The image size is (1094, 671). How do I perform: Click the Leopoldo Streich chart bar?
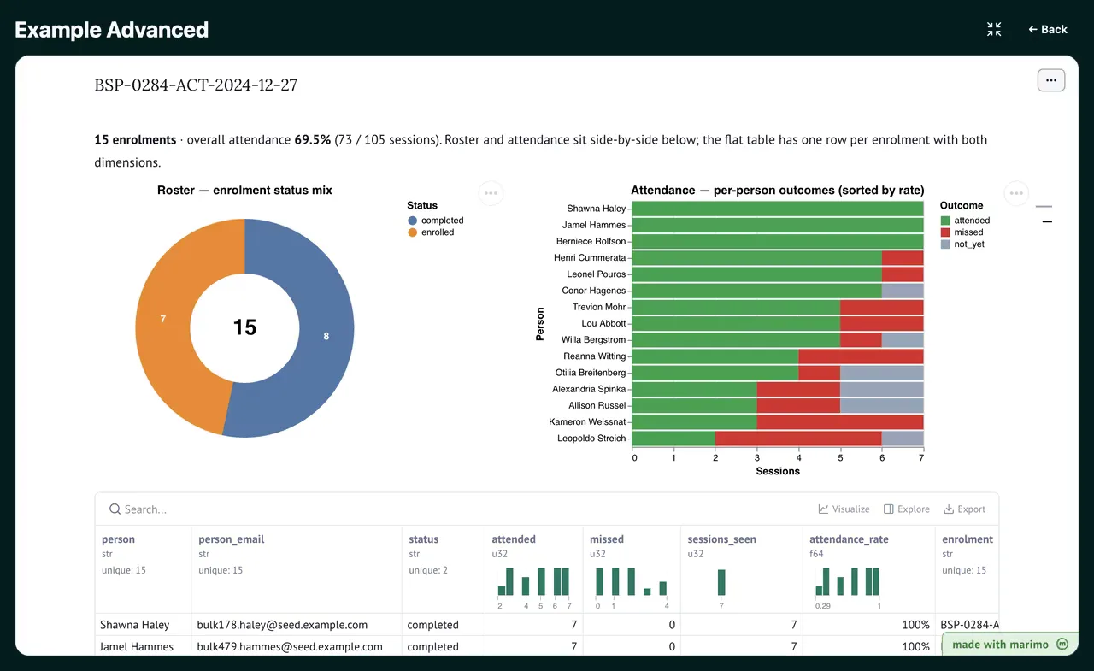coord(779,439)
